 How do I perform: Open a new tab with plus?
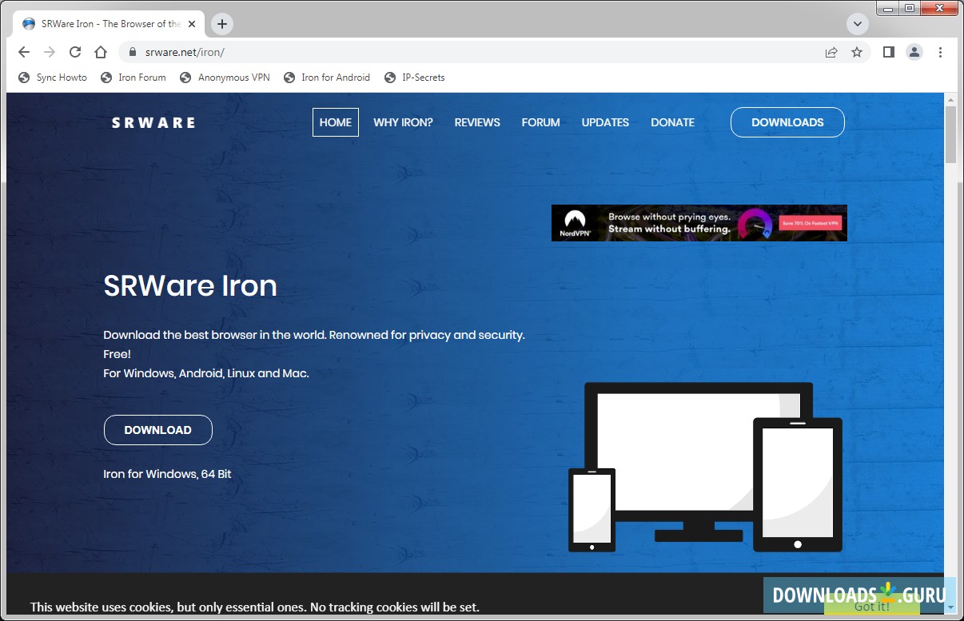222,24
